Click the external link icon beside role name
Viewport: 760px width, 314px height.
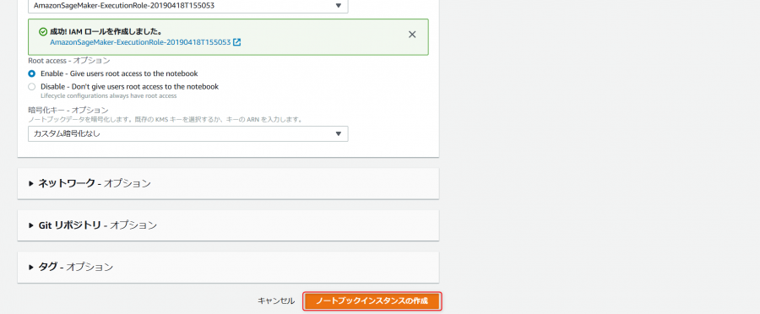pos(237,42)
